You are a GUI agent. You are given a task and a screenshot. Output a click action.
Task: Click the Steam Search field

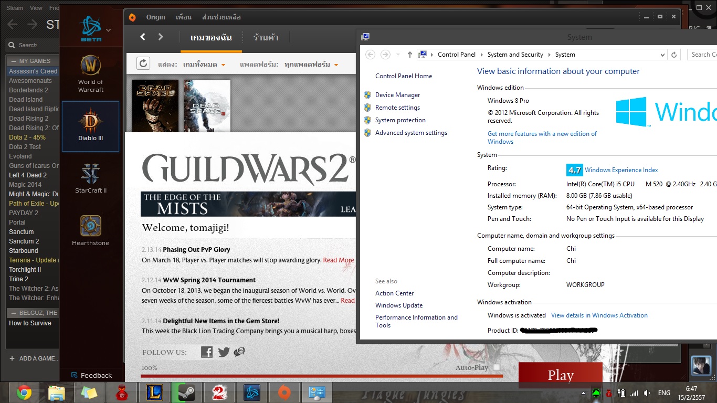coord(33,45)
